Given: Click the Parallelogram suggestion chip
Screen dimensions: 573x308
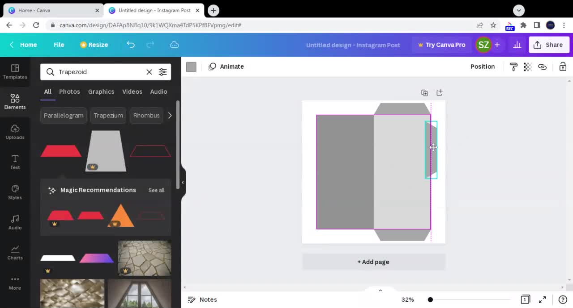Looking at the screenshot, I should point(64,116).
